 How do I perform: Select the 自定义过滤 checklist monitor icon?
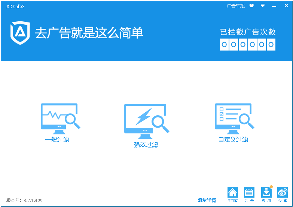234,119
